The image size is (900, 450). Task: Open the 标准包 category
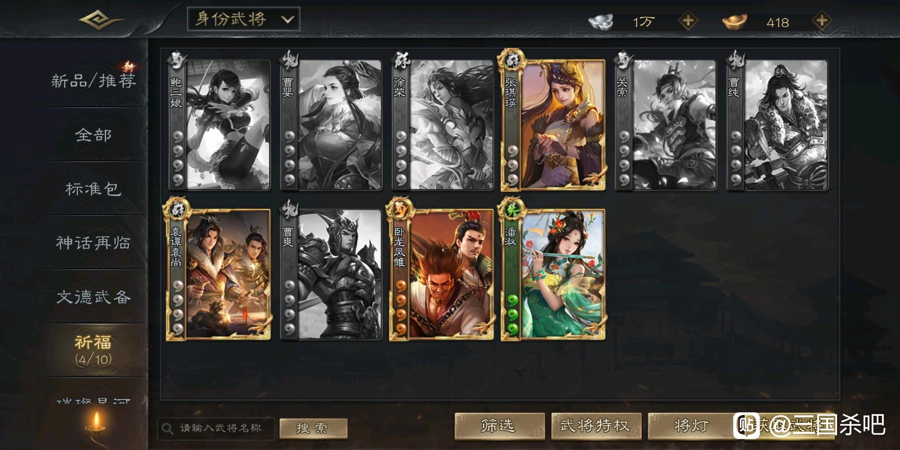coord(93,189)
